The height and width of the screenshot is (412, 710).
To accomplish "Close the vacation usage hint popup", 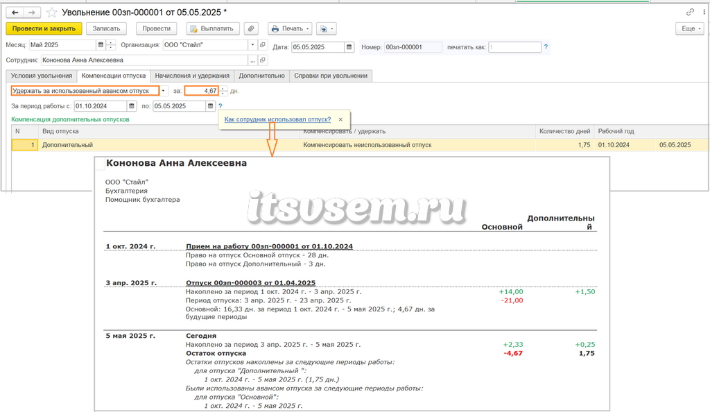I will click(340, 119).
